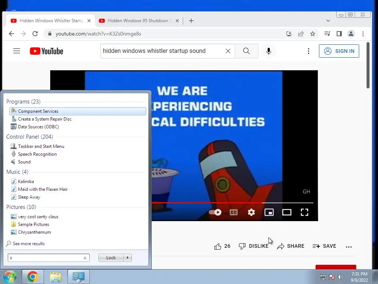Click the page vertical scrollbar

click(368, 65)
